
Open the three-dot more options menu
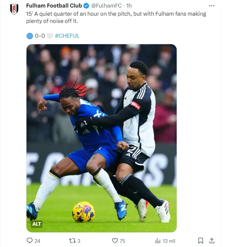pyautogui.click(x=212, y=6)
